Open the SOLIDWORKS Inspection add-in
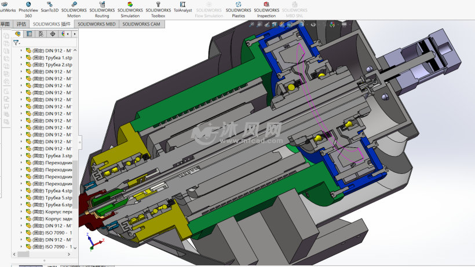This screenshot has width=475, height=267. pos(266,8)
